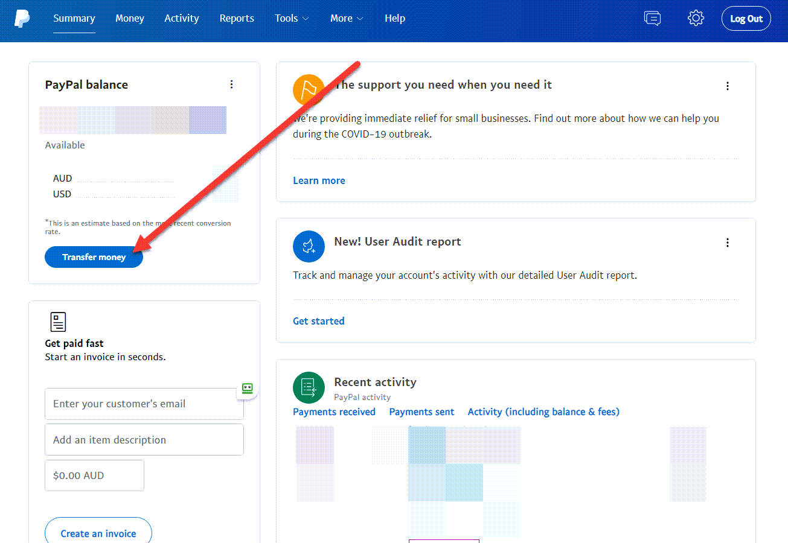Click the USD currency row

113,194
